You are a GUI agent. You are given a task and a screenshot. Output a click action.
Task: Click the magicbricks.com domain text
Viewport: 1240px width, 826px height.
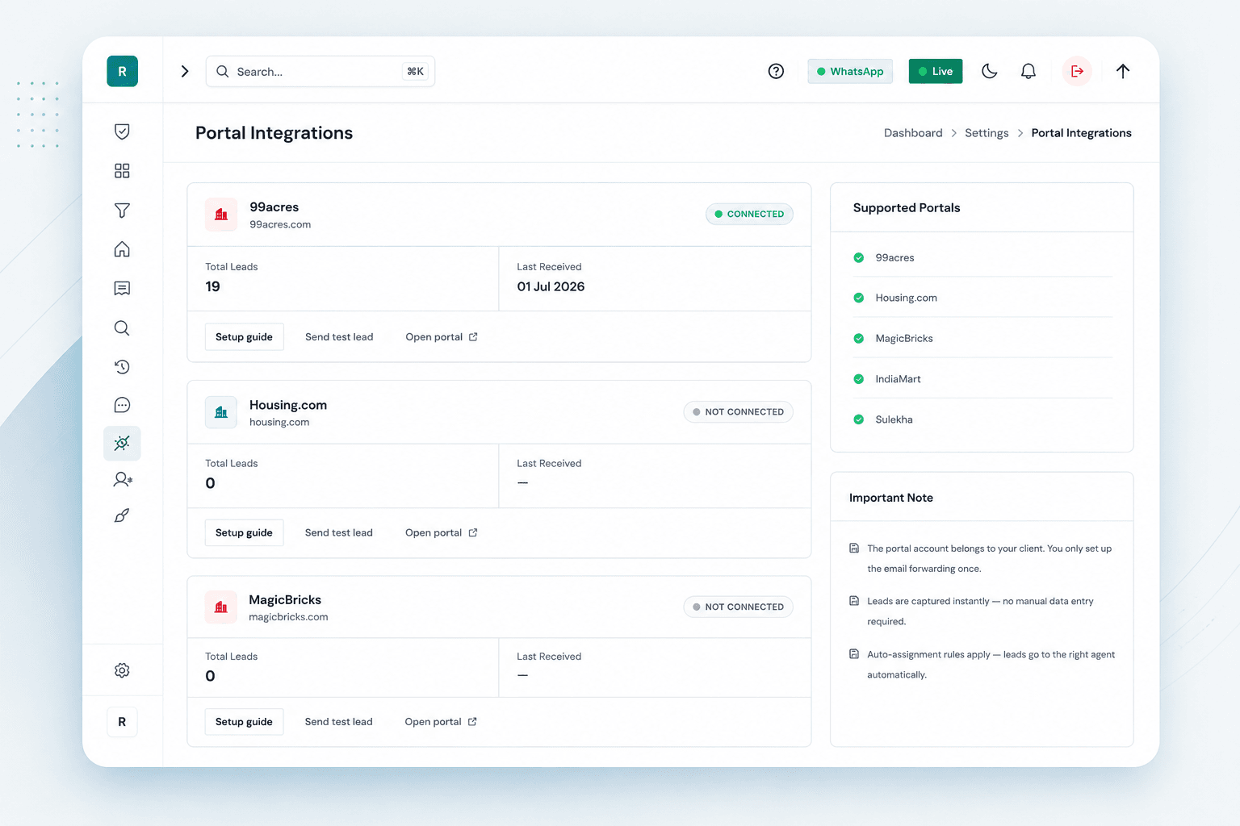[288, 617]
